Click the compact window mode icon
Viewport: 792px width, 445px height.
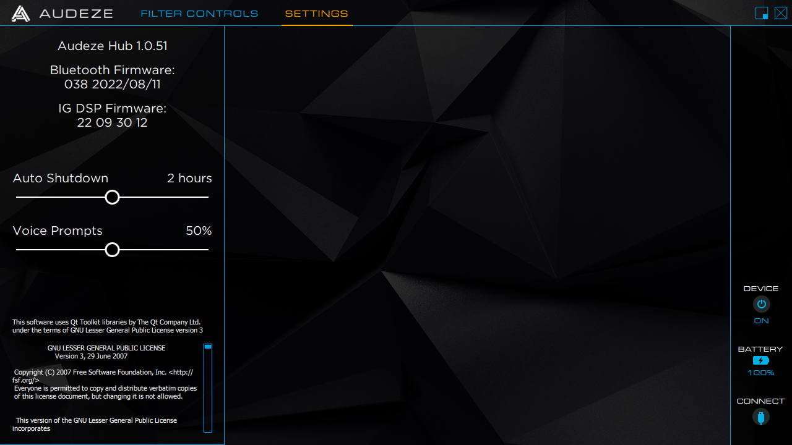tap(762, 13)
